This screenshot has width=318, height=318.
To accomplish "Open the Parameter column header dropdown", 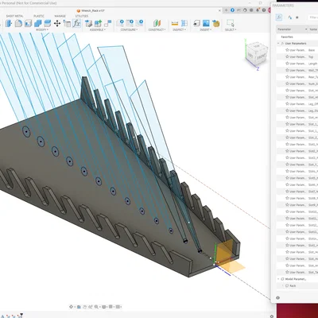I will pos(306,29).
